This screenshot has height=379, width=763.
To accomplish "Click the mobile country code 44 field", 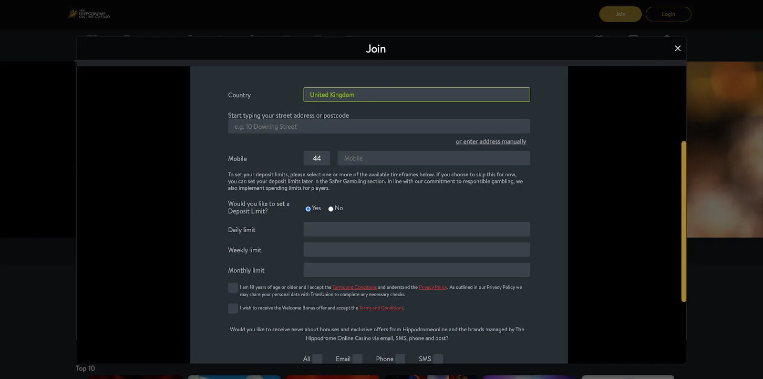I will [317, 158].
